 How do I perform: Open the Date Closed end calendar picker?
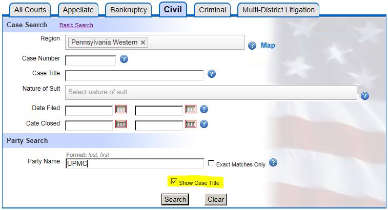(191, 124)
